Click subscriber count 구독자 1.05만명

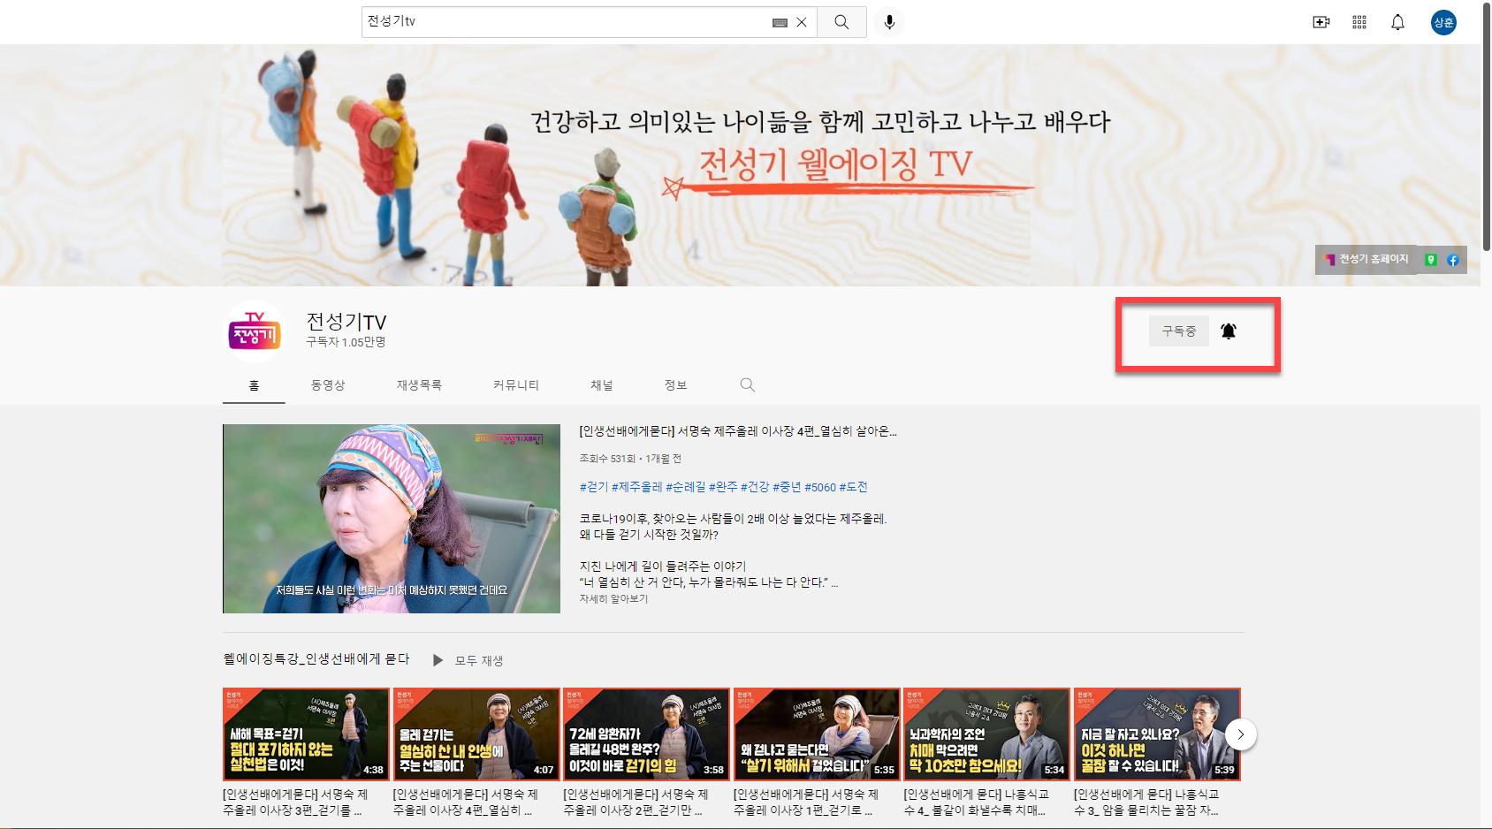click(346, 342)
